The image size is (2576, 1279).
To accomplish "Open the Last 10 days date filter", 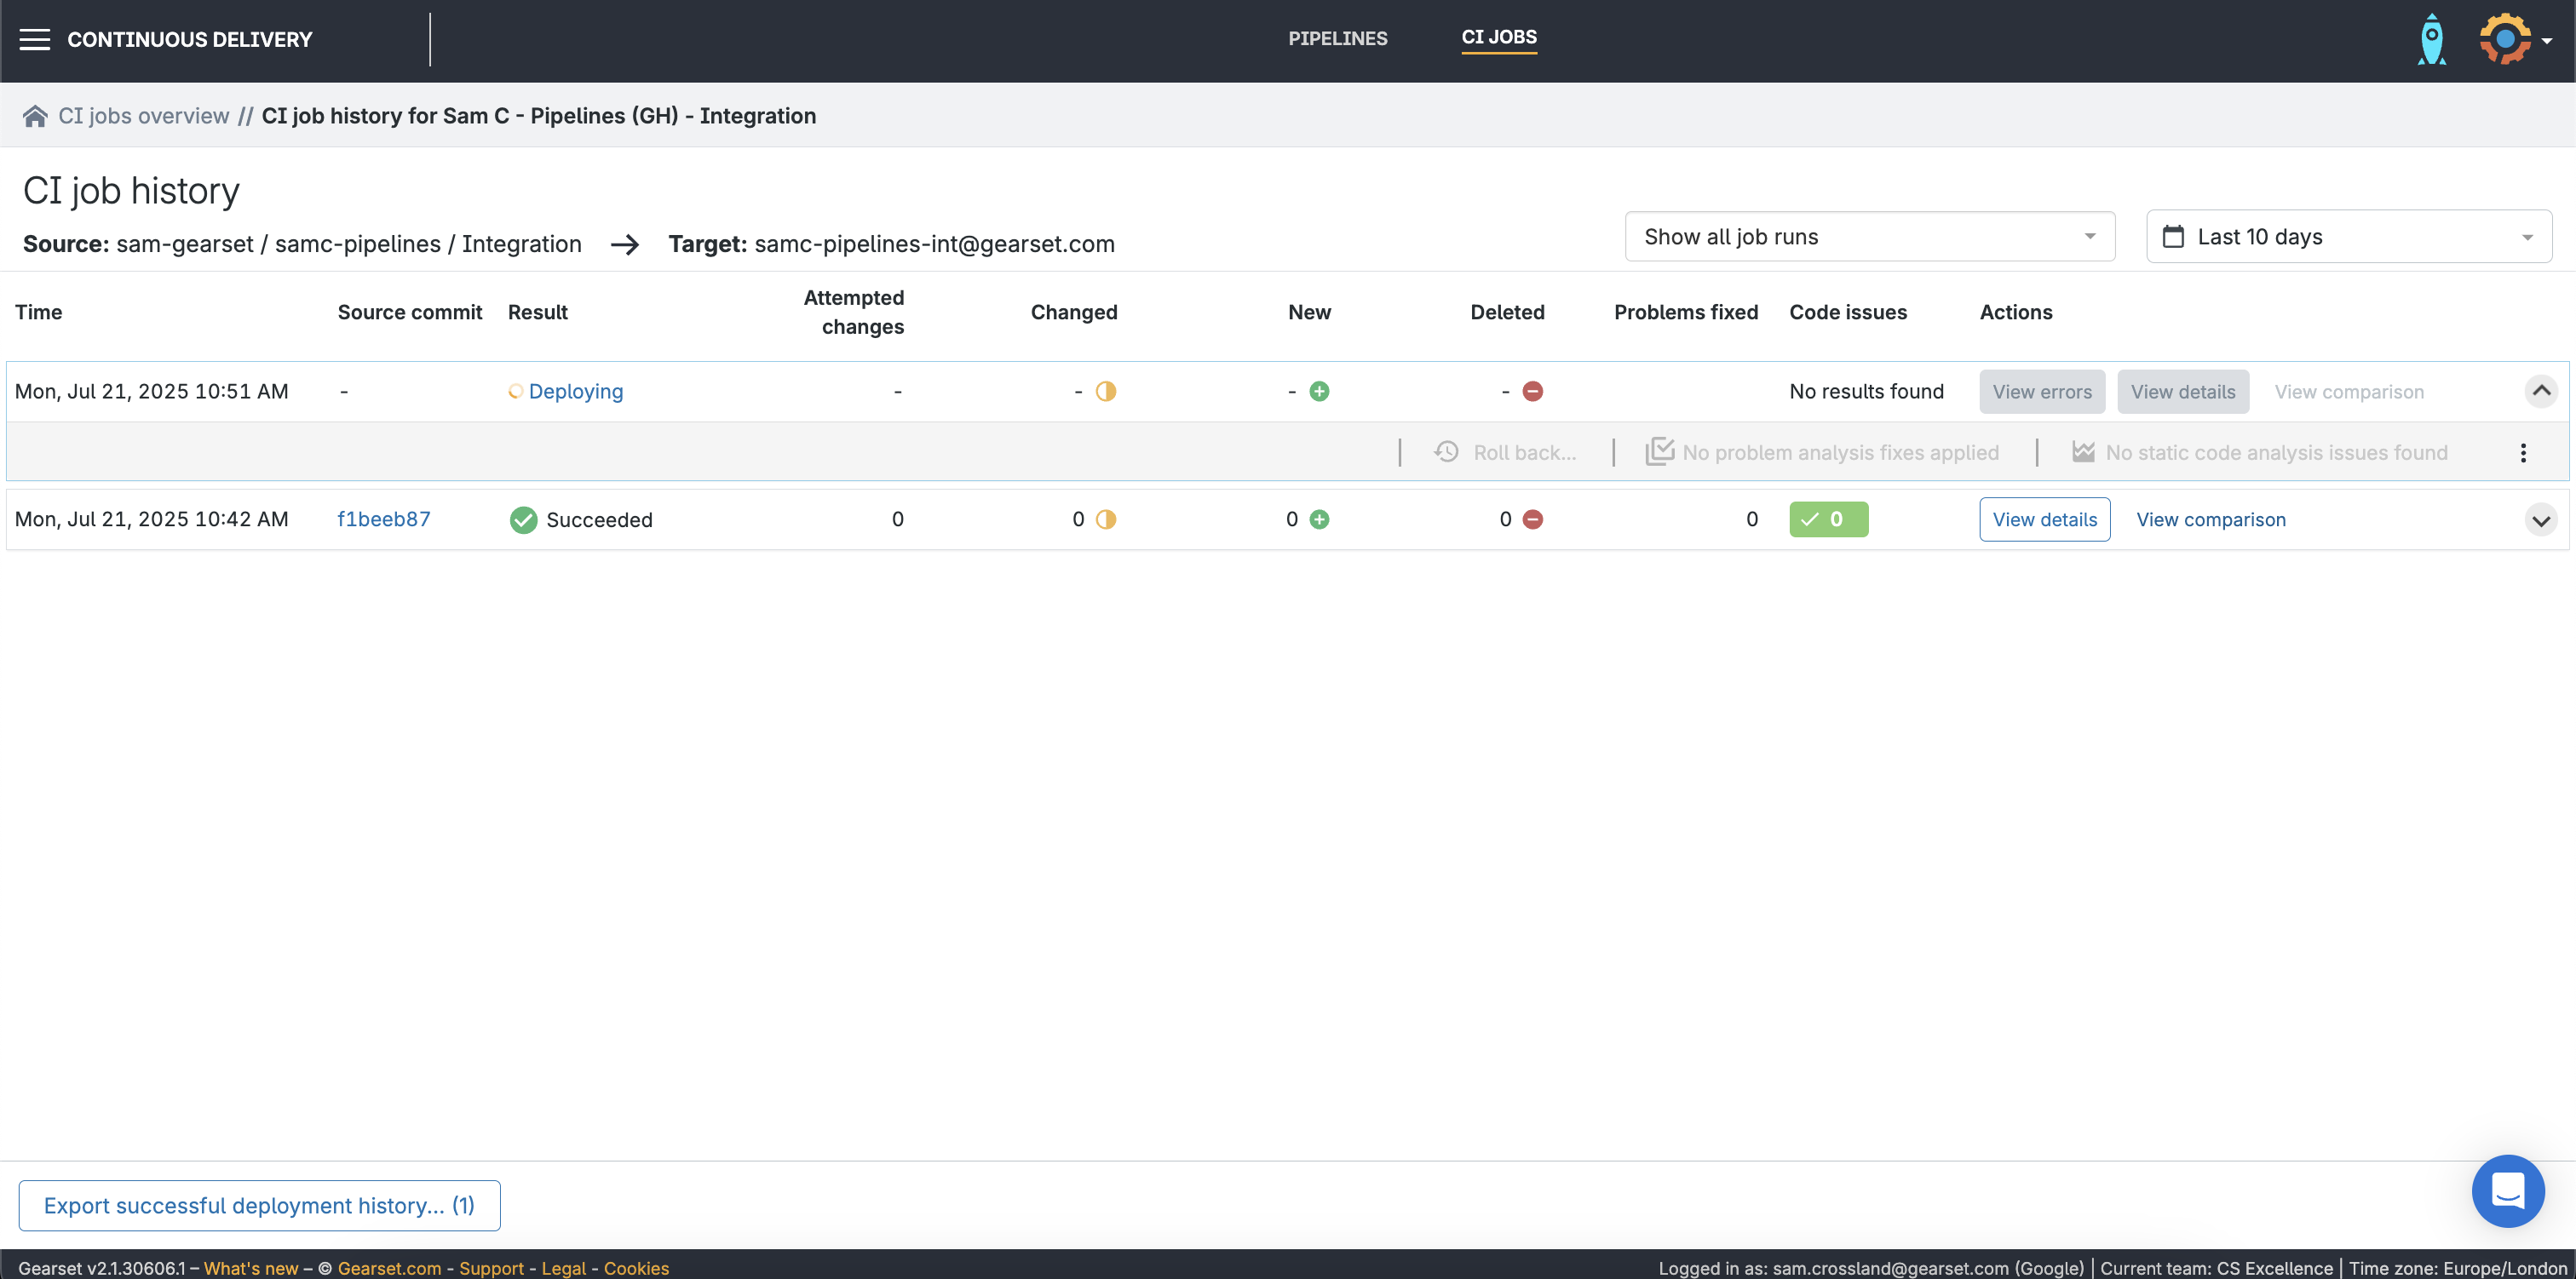I will click(x=2348, y=237).
